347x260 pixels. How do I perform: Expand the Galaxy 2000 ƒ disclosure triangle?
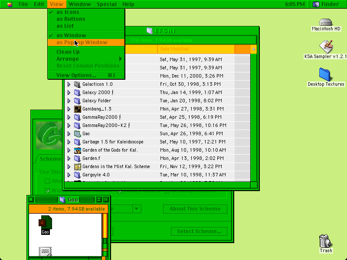click(69, 92)
